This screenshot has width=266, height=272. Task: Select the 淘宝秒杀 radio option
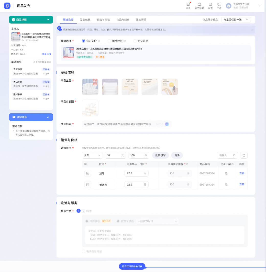(109, 41)
